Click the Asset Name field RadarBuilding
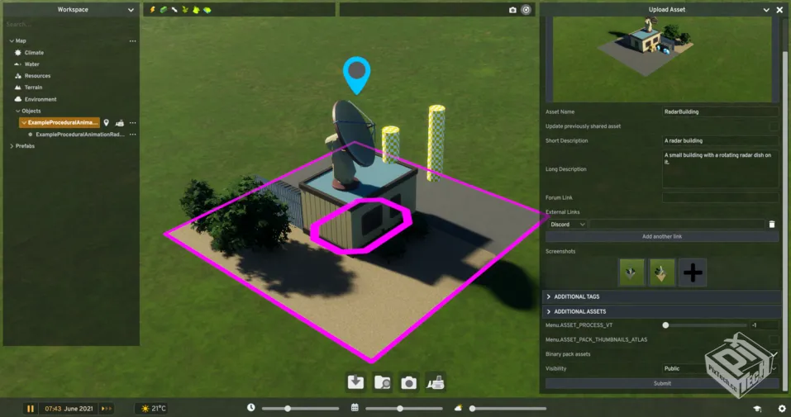 point(721,112)
